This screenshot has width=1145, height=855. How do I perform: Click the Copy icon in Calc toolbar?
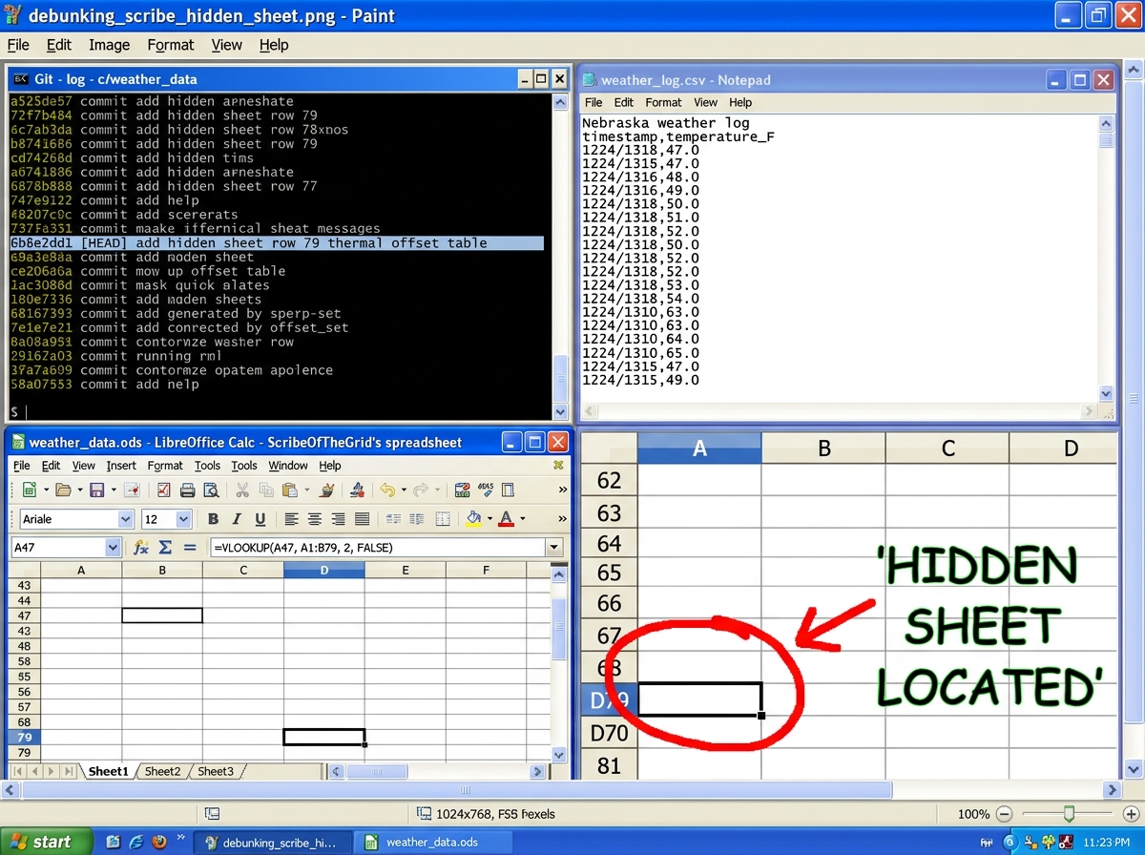[x=266, y=490]
